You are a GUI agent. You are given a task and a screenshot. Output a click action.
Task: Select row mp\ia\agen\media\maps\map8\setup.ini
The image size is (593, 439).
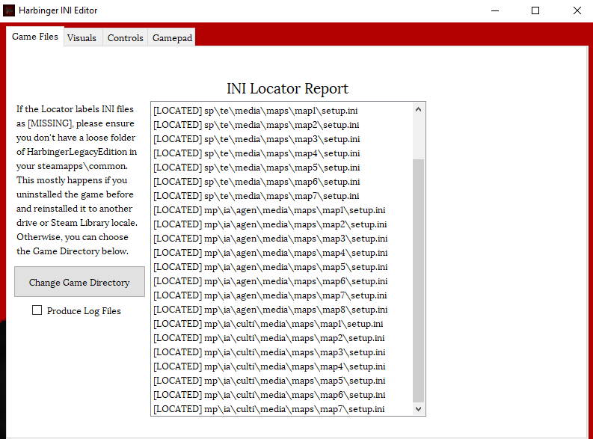click(282, 310)
